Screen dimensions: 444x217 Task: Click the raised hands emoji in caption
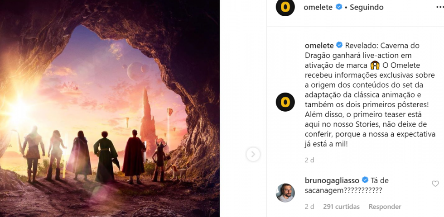point(375,66)
